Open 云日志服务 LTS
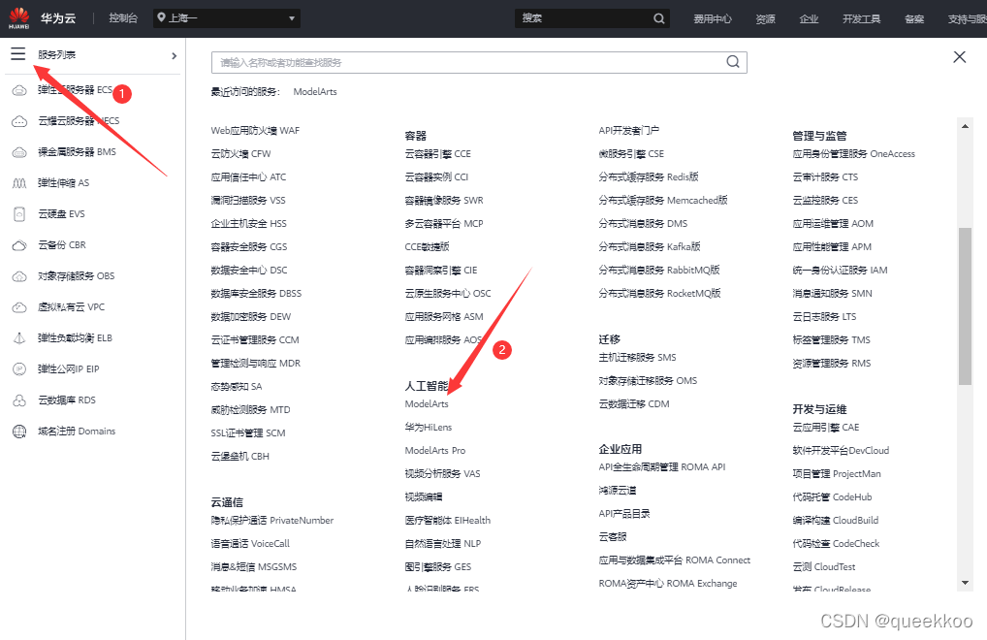 824,317
